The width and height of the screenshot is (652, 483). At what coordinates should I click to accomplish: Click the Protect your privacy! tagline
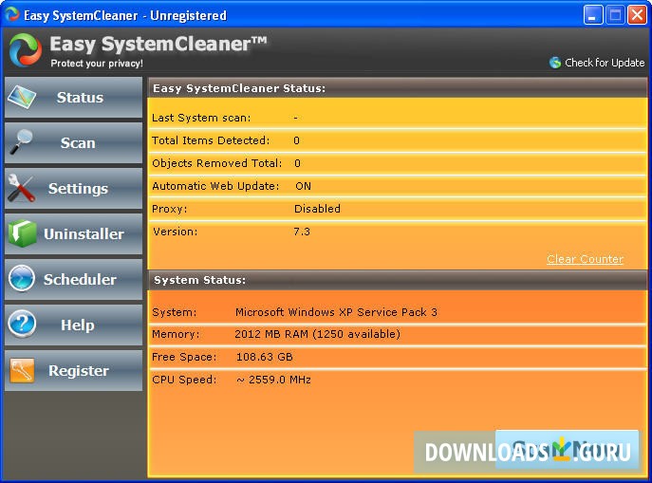click(x=97, y=64)
